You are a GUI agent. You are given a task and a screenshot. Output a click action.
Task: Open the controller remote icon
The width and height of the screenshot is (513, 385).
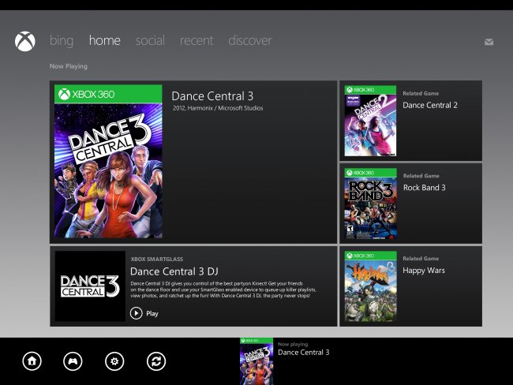click(73, 361)
